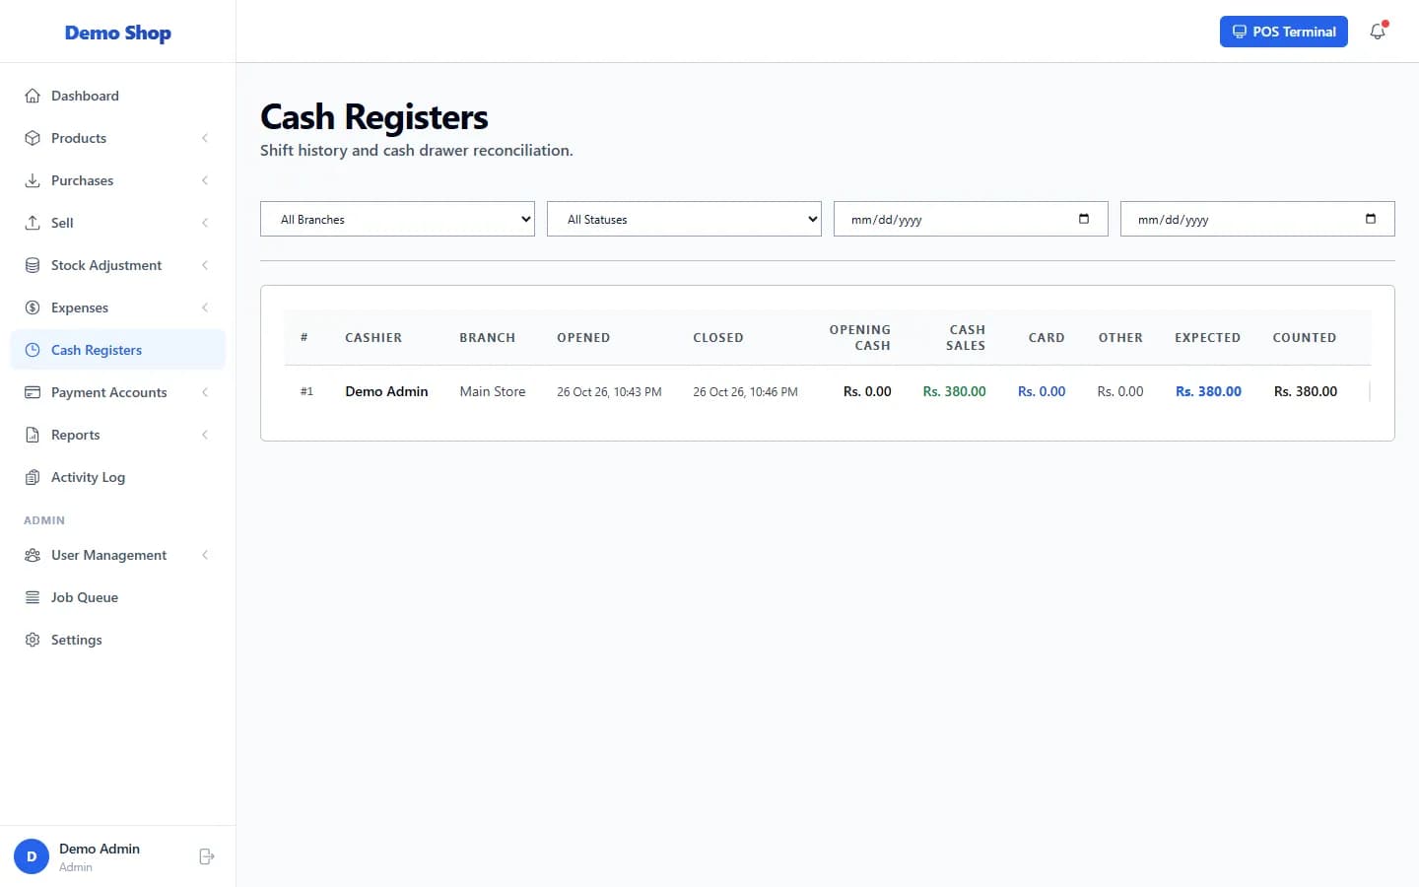Click the Reports document icon
Screen dimensions: 1419x887
click(33, 435)
